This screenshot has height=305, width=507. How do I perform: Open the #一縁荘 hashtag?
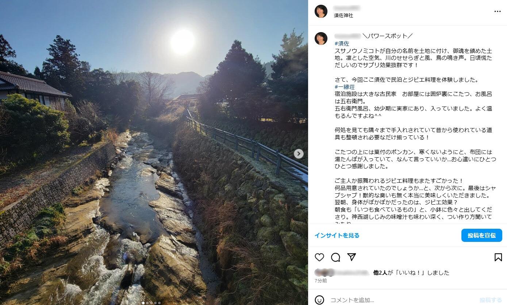pyautogui.click(x=345, y=87)
